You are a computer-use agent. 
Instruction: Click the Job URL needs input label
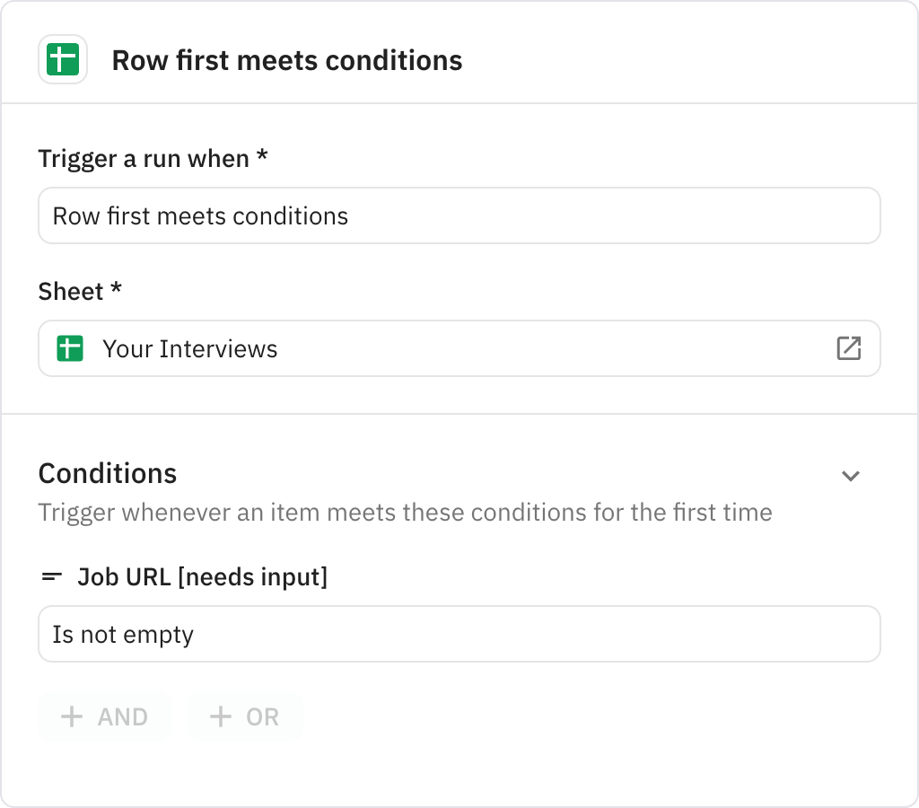(x=201, y=577)
